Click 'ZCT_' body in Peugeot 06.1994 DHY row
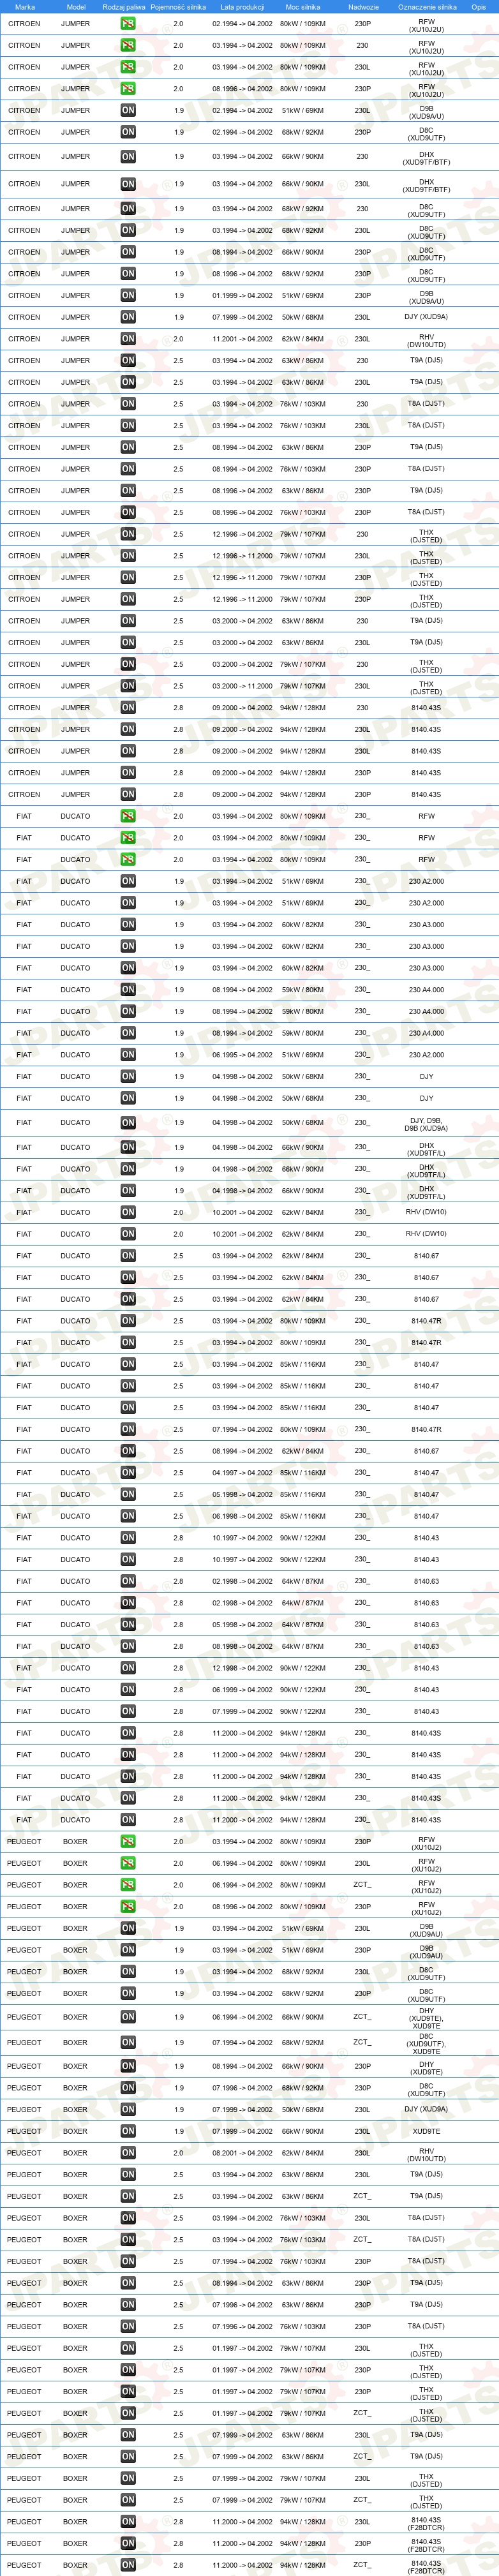This screenshot has height=2576, width=499. [362, 2017]
